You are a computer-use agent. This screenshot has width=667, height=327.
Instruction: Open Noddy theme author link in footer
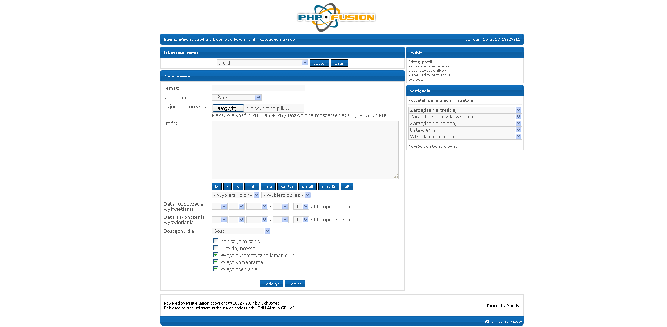513,306
